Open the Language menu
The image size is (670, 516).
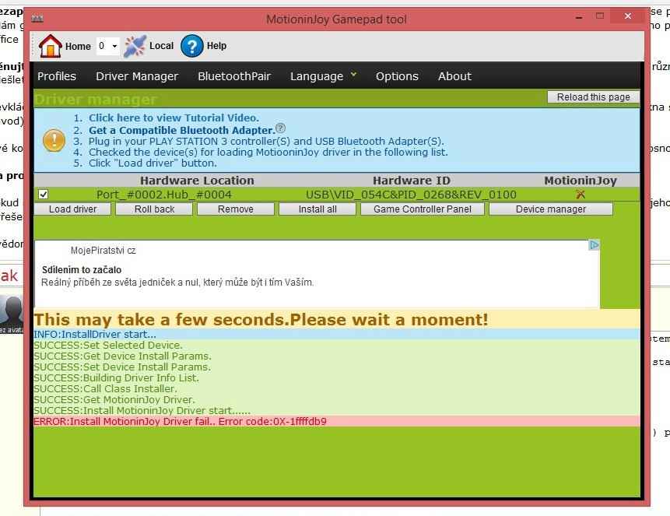pyautogui.click(x=317, y=76)
